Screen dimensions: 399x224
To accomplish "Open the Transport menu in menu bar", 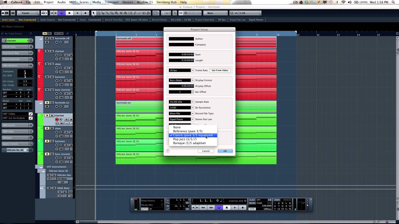I will (111, 2).
